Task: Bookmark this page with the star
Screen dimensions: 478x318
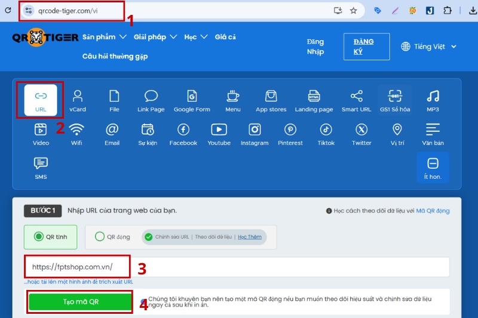Action: (353, 11)
